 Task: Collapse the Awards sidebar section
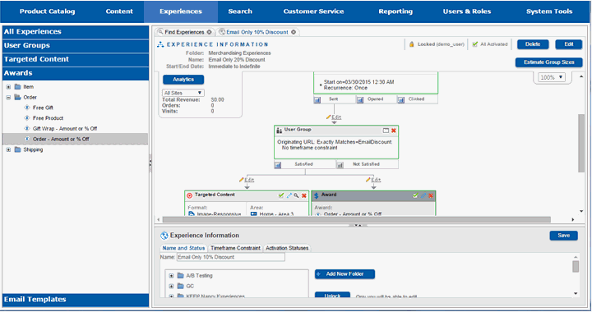click(76, 73)
